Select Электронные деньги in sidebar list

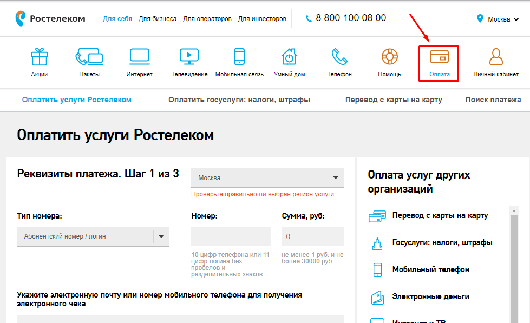[x=430, y=296]
